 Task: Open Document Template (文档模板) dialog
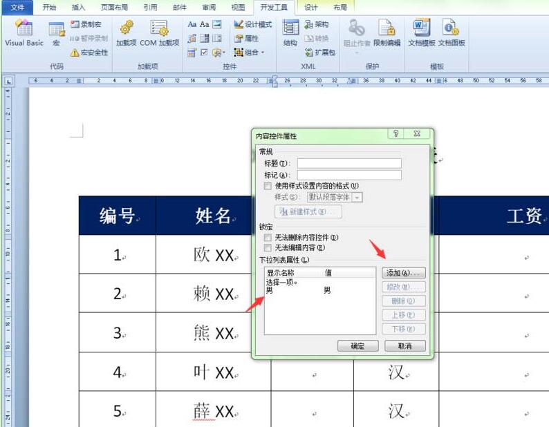422,33
